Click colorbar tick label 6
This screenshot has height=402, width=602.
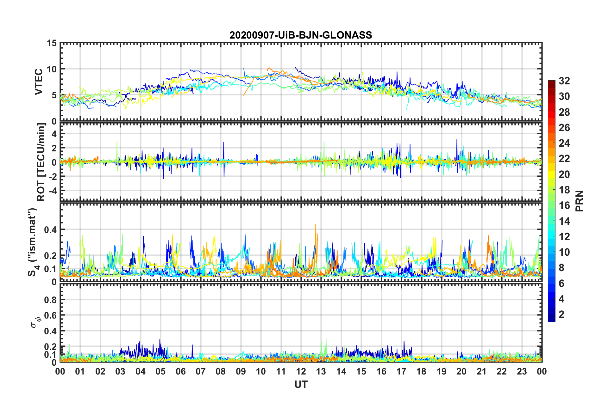(x=561, y=283)
